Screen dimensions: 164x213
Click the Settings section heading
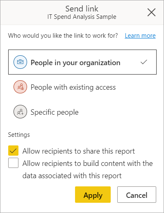coord(19,135)
